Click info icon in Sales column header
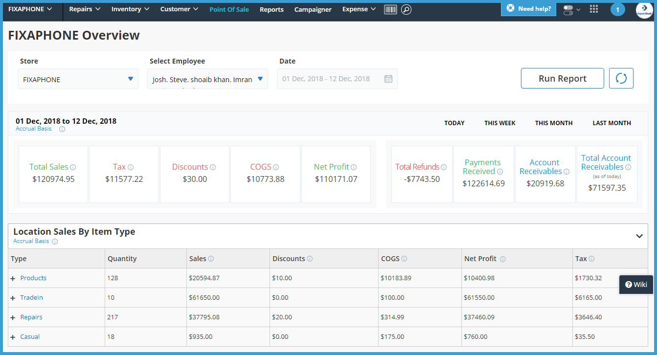 (x=211, y=259)
